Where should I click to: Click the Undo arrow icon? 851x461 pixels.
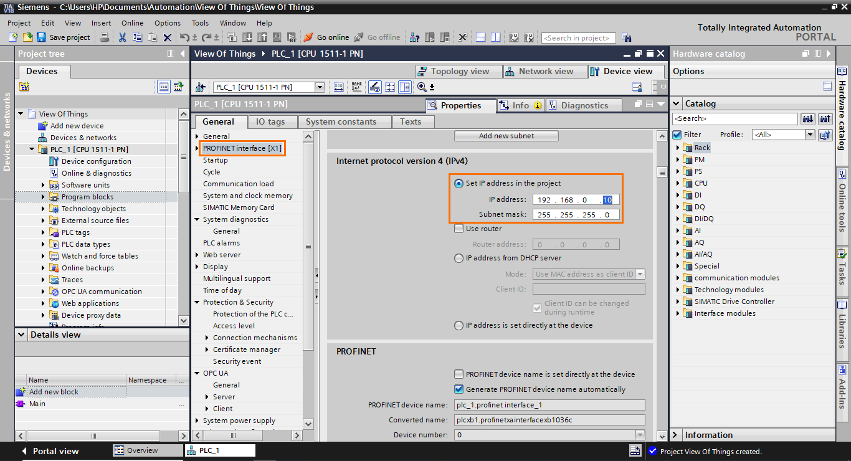point(184,37)
